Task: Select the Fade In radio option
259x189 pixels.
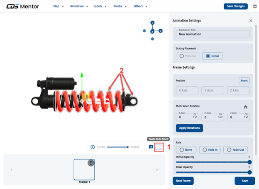Action: 210,149
